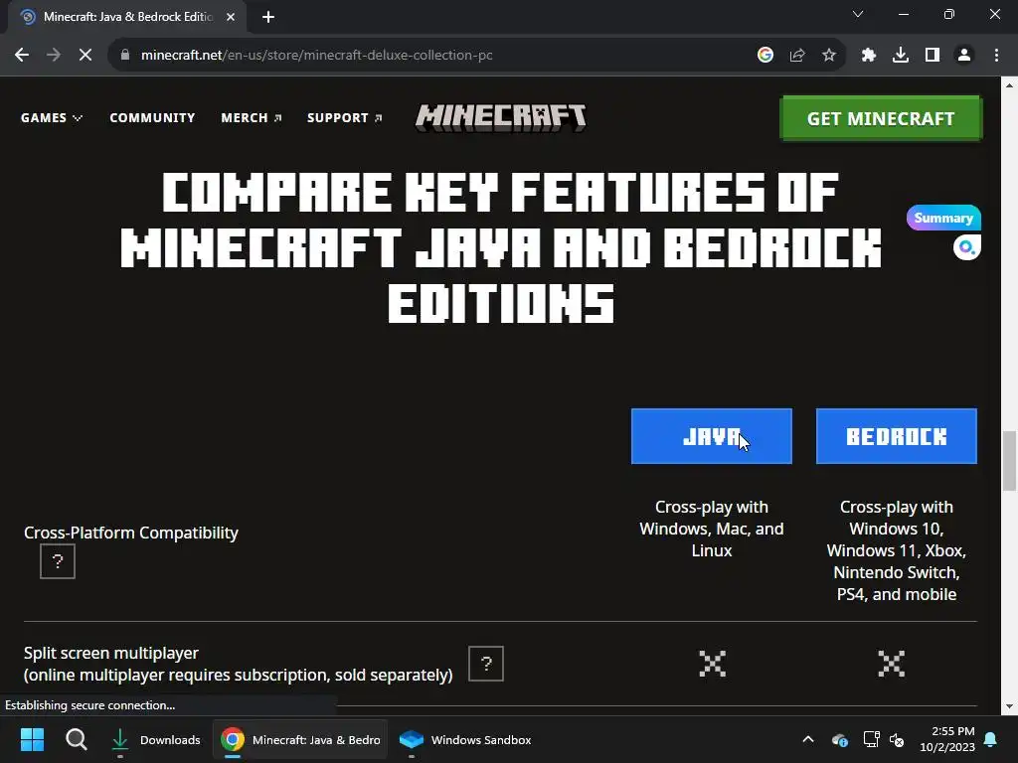Viewport: 1018px width, 763px height.
Task: Switch to Chrome Minecraft taskbar item
Action: 300,739
